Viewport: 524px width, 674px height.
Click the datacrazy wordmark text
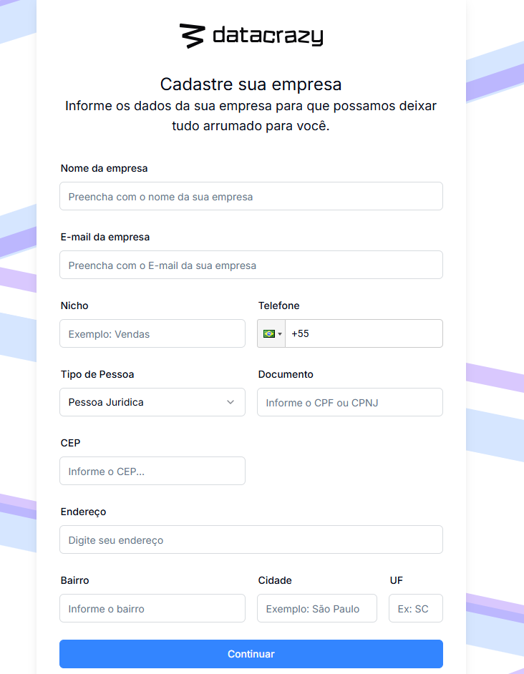click(x=268, y=36)
